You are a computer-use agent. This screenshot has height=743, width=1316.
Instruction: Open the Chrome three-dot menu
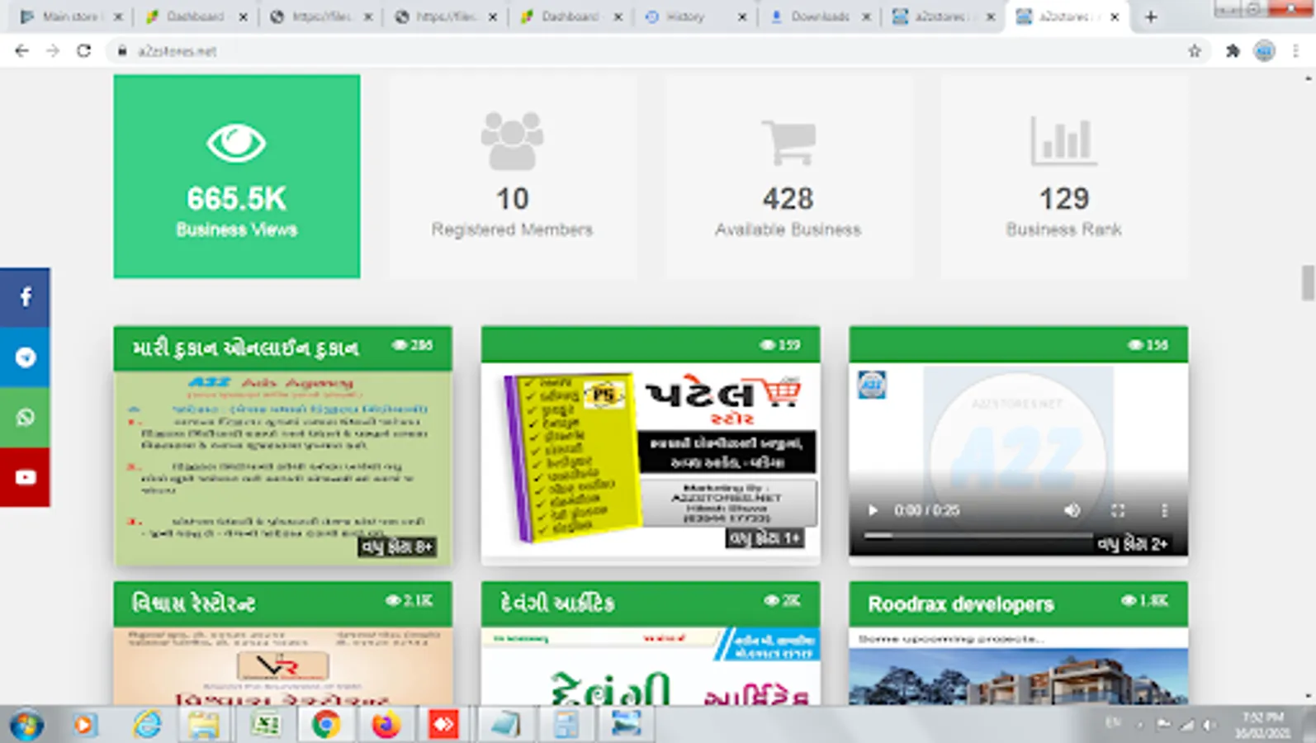[1295, 51]
